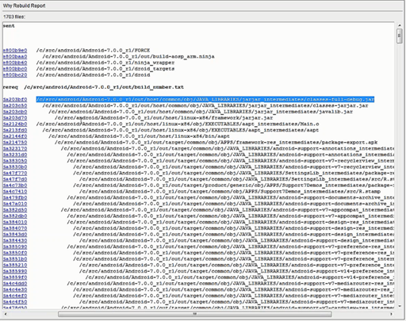Click the vertical scrollbar up arrow
406x321 pixels.
pos(400,25)
